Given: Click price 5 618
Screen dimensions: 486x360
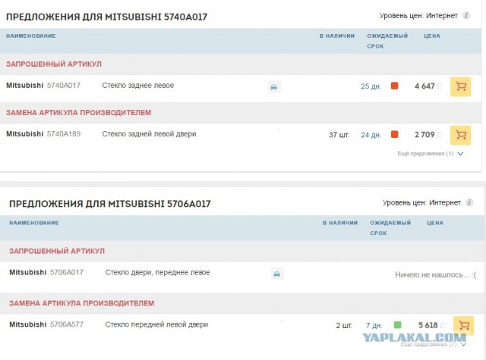Looking at the screenshot, I should coord(428,325).
